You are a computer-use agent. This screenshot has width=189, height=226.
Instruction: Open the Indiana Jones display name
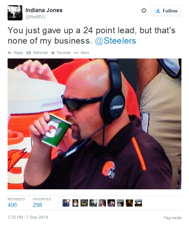tap(44, 10)
